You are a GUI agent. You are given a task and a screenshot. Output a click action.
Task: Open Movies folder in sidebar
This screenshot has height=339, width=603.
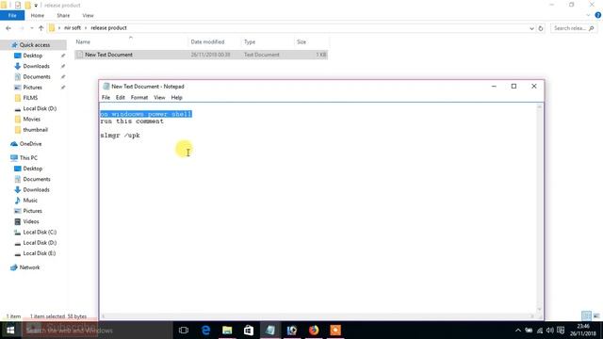(31, 120)
